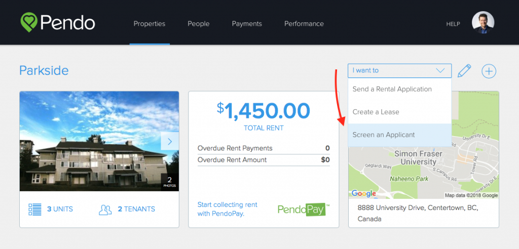
Task: Click the Google logo on map
Action: click(x=363, y=193)
